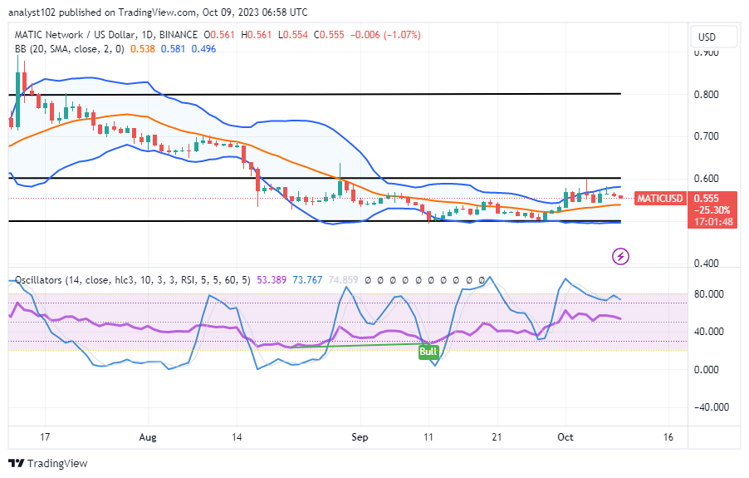This screenshot has height=478, width=749.
Task: Click the gray oscillator value 74.859
Action: point(343,279)
